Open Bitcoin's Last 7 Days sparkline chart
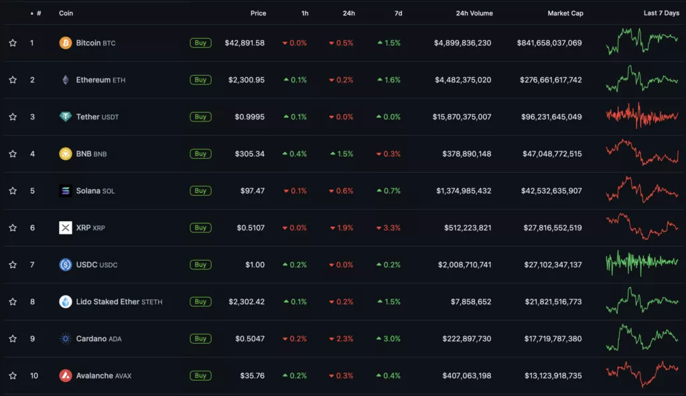This screenshot has height=396, width=686. point(642,42)
